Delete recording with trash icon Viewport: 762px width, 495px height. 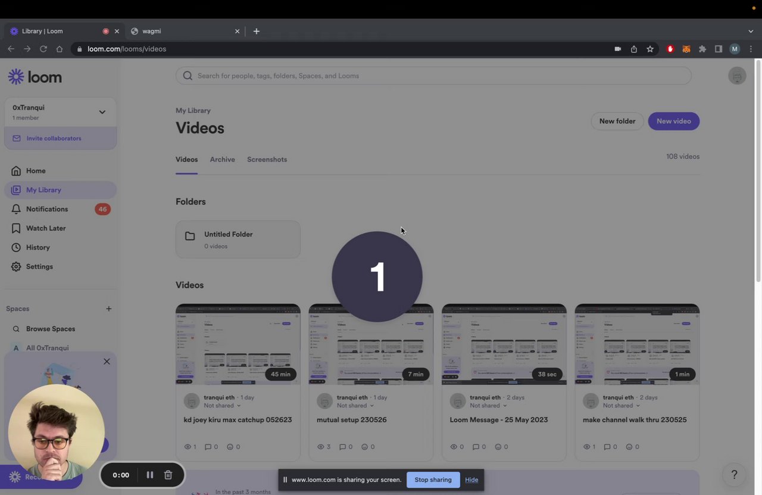pos(168,475)
